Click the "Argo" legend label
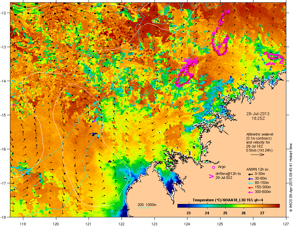The image size is (293, 227). coord(222,167)
